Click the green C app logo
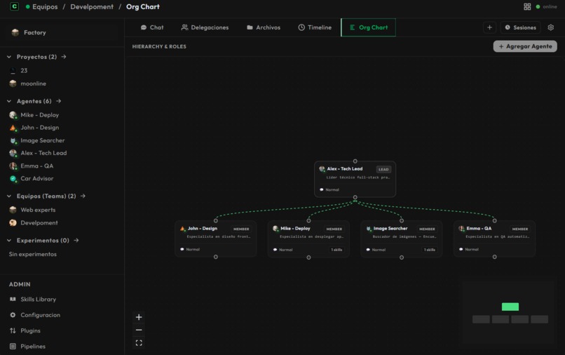Image resolution: width=565 pixels, height=355 pixels. coord(15,6)
